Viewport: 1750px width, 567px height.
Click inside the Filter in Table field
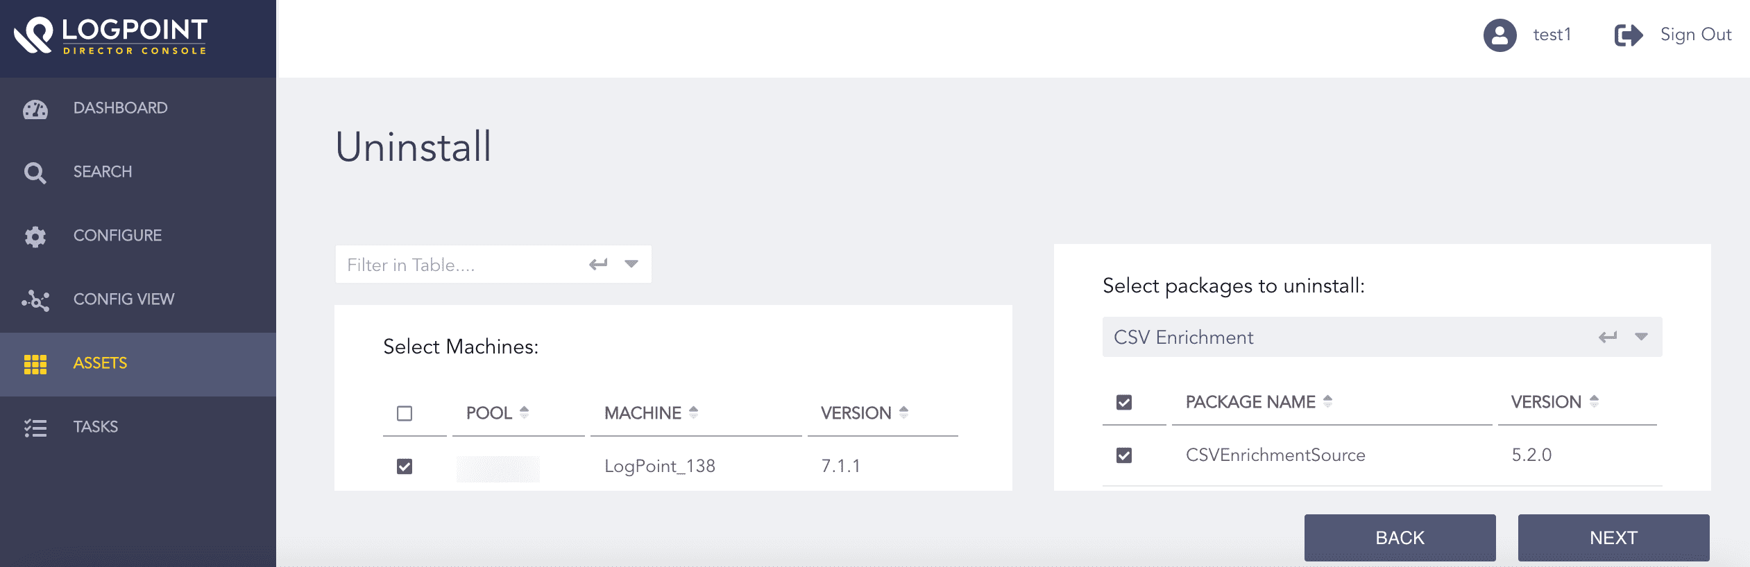point(451,264)
